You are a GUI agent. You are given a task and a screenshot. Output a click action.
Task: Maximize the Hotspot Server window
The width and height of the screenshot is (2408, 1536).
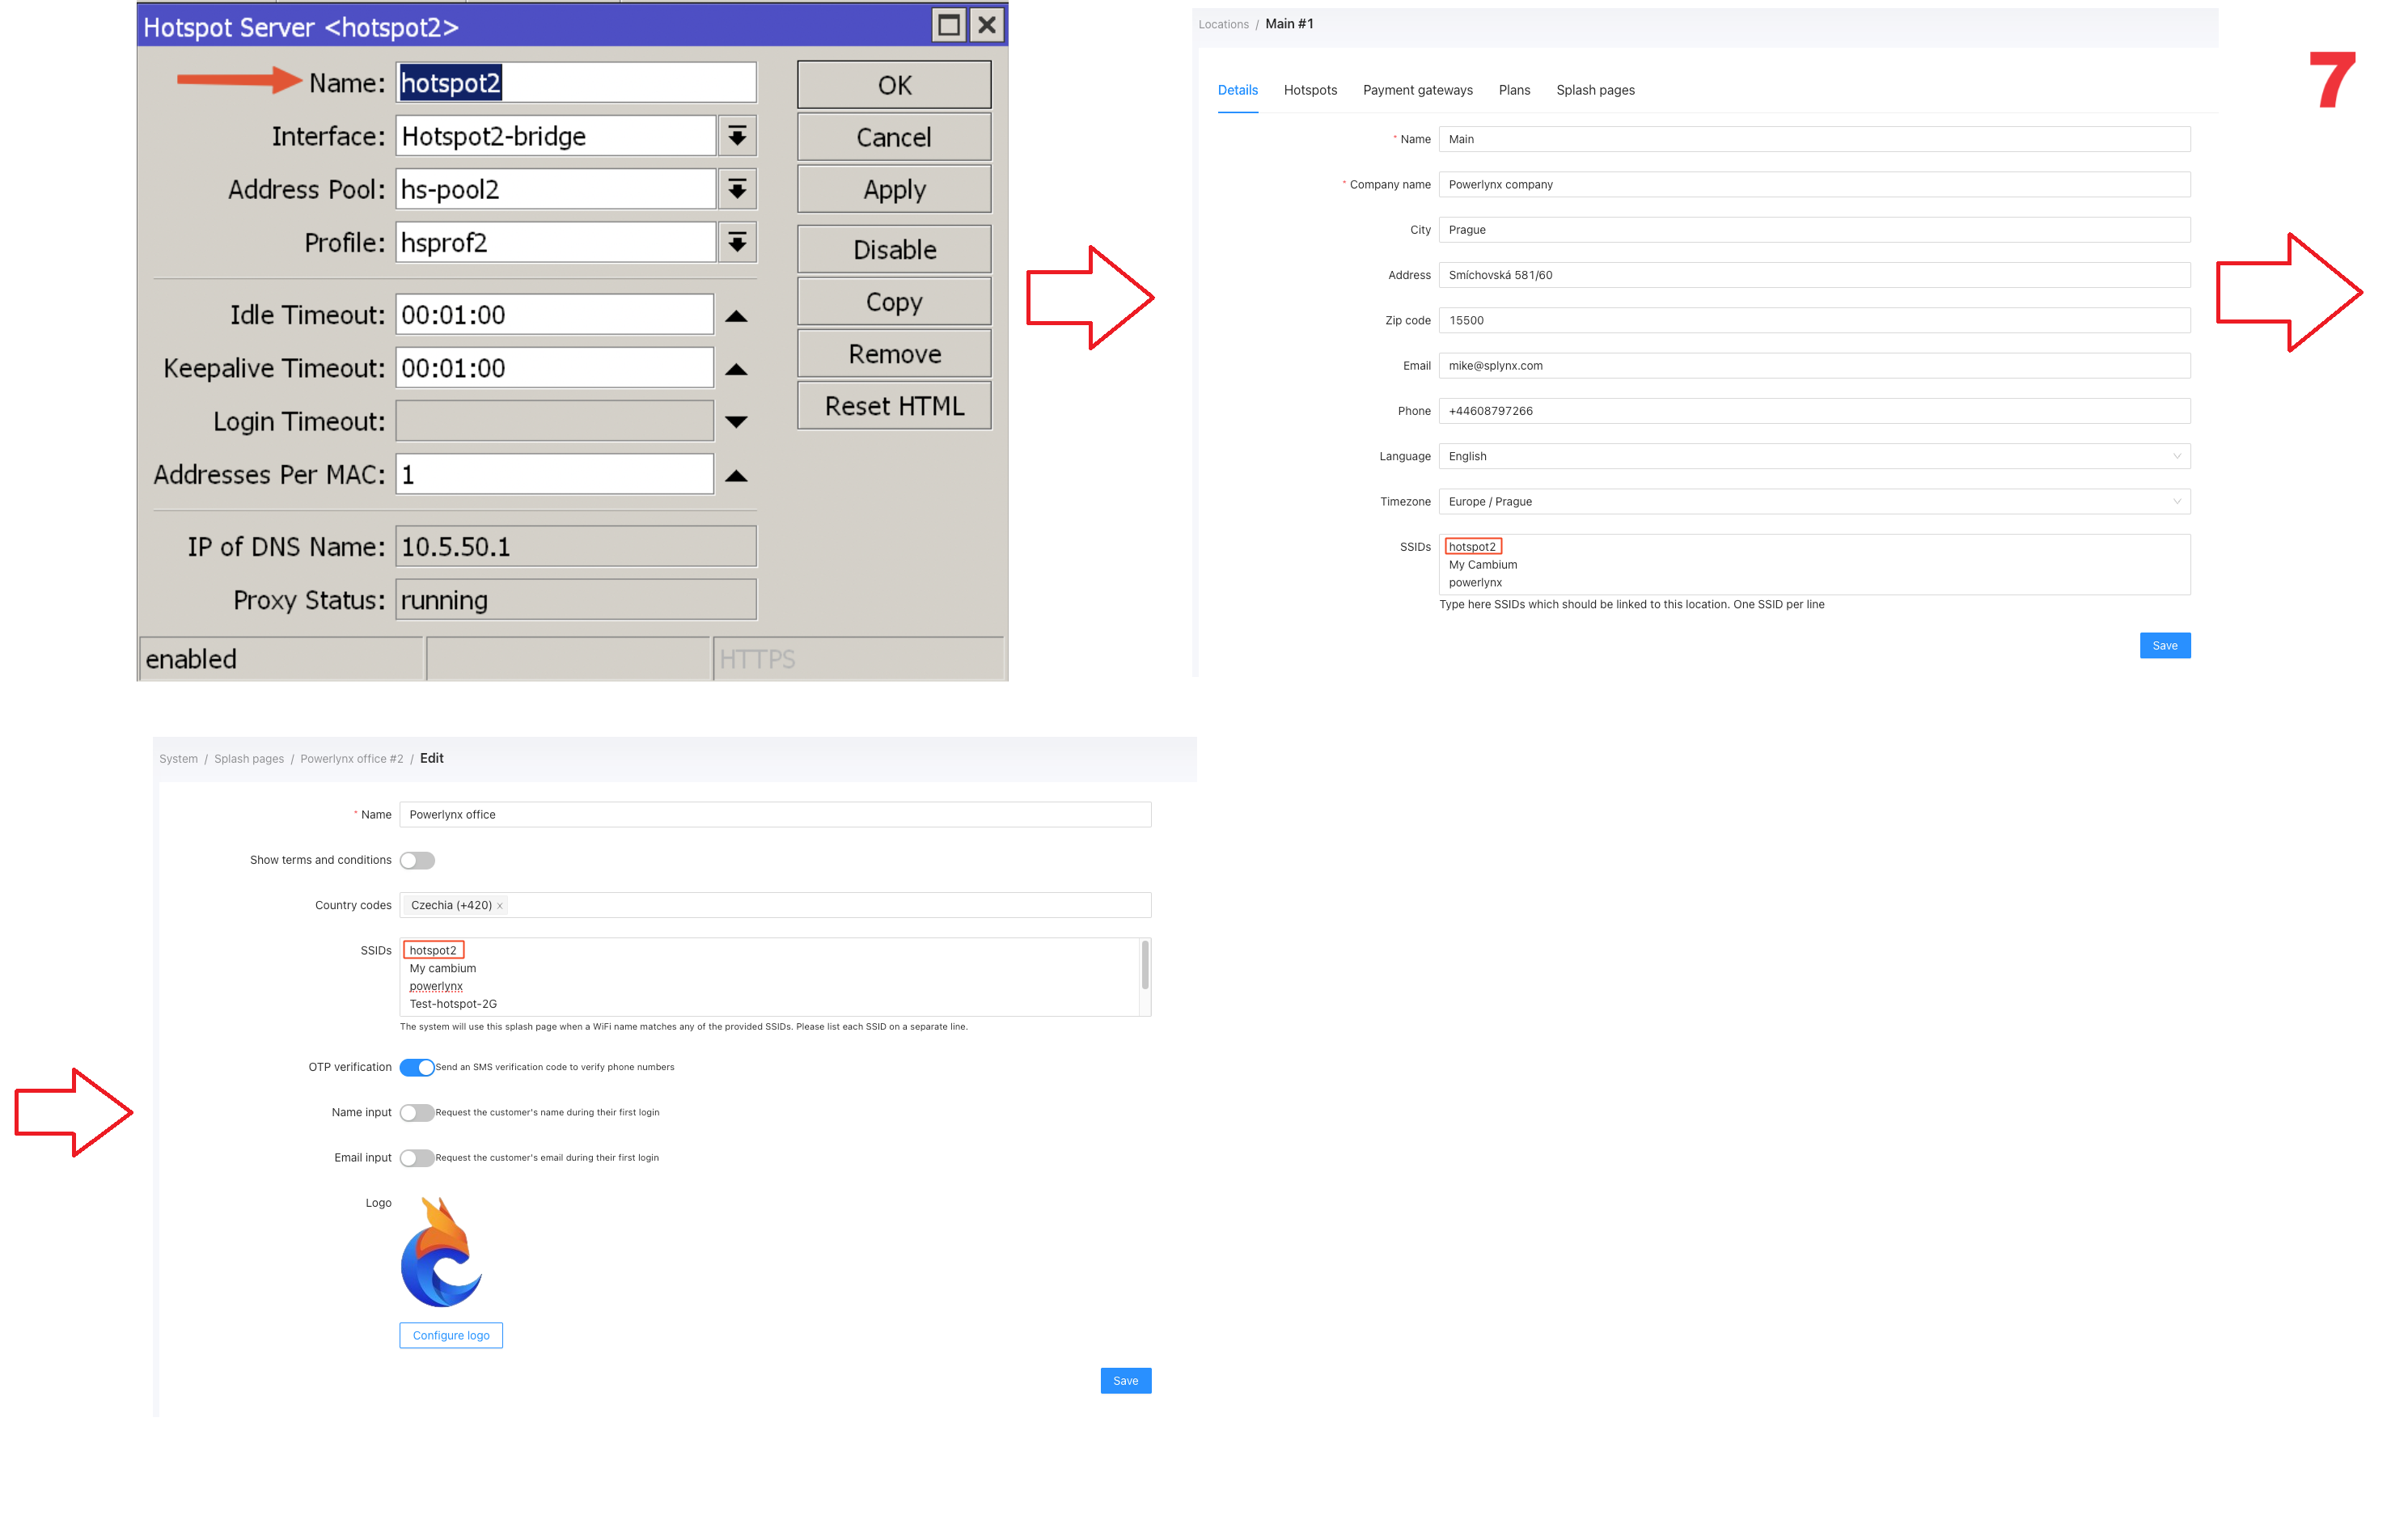[x=948, y=25]
